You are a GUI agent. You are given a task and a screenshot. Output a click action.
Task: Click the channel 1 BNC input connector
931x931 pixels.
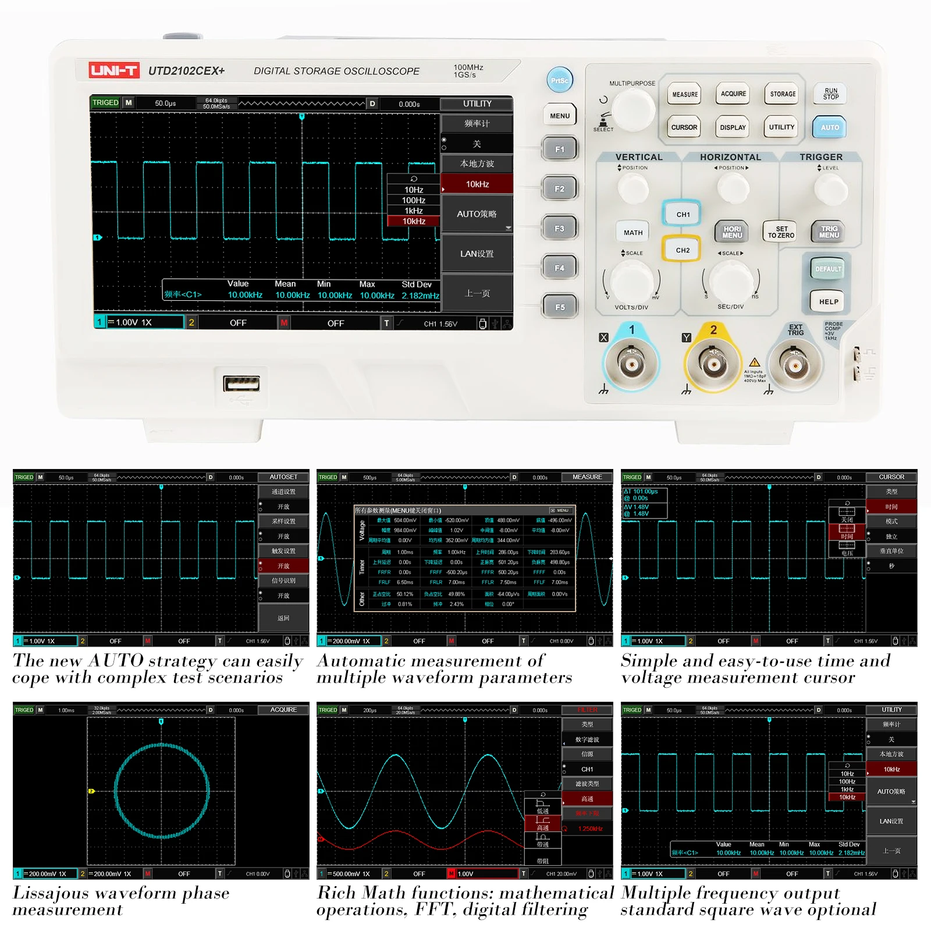tap(631, 364)
